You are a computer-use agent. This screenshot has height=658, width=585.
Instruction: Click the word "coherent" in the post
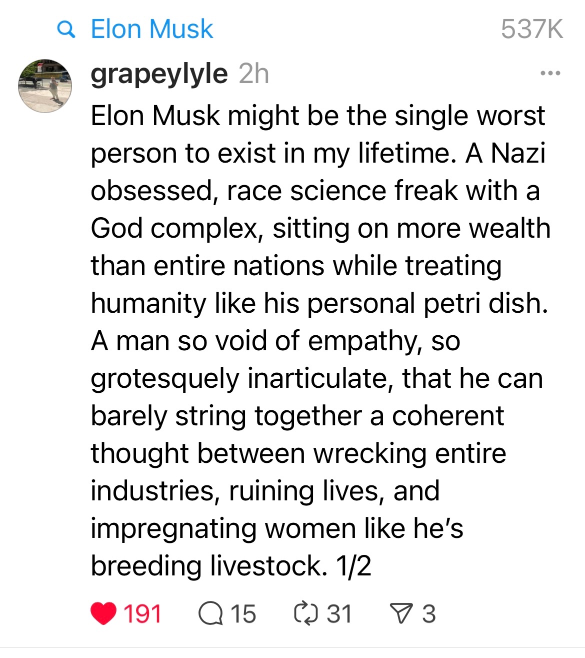click(x=447, y=416)
